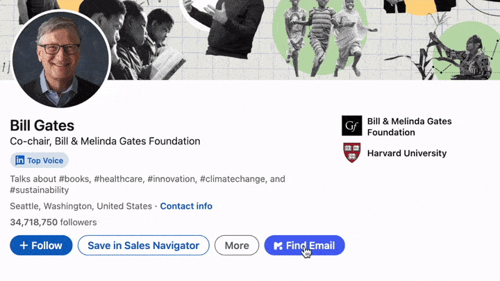Open the More actions dropdown
The image size is (500, 281).
coord(237,245)
